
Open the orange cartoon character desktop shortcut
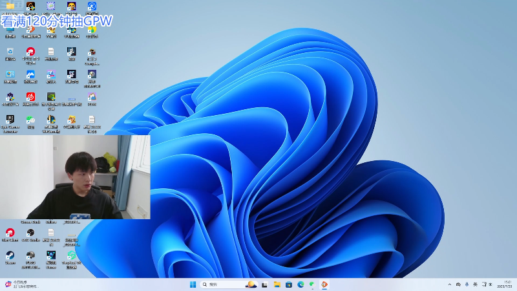(x=71, y=119)
